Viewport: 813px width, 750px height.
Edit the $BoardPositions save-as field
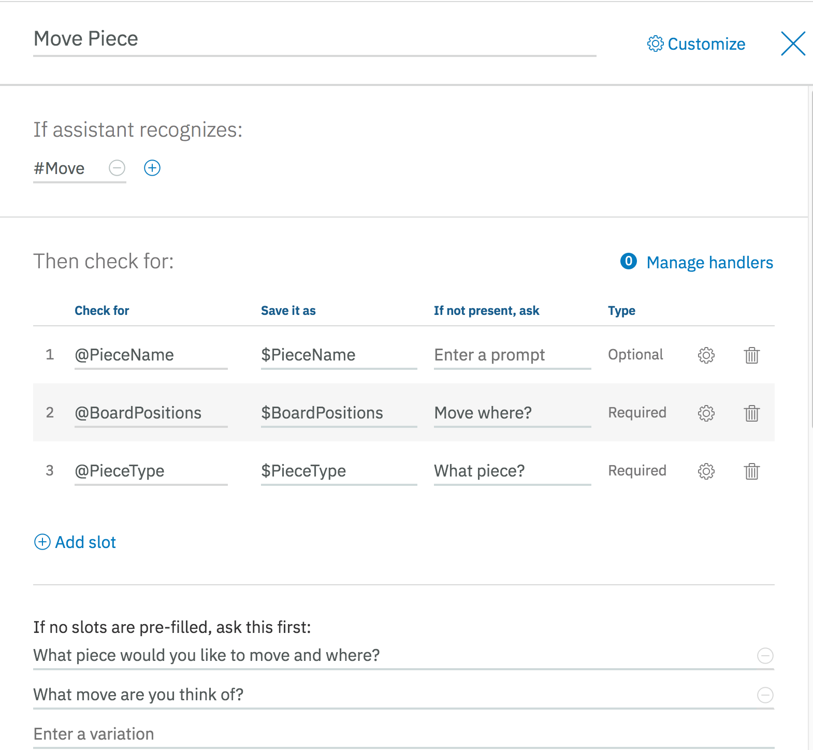pos(338,413)
